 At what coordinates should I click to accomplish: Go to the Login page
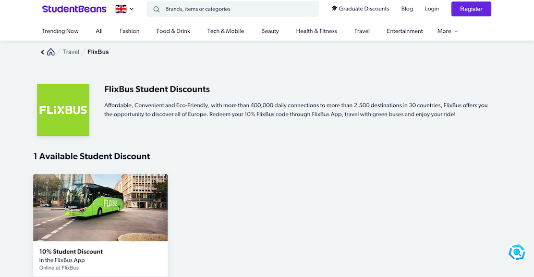pos(432,9)
